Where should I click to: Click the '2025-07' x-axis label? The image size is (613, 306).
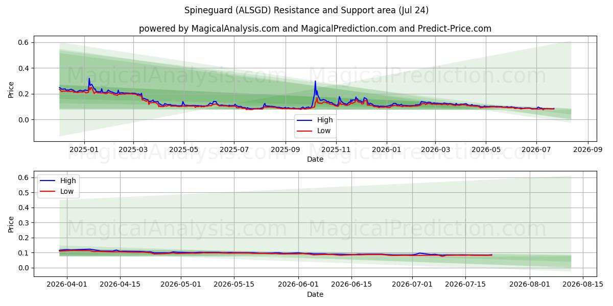(x=233, y=150)
